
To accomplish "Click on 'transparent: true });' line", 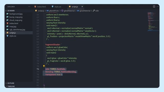I will coord(54,74).
